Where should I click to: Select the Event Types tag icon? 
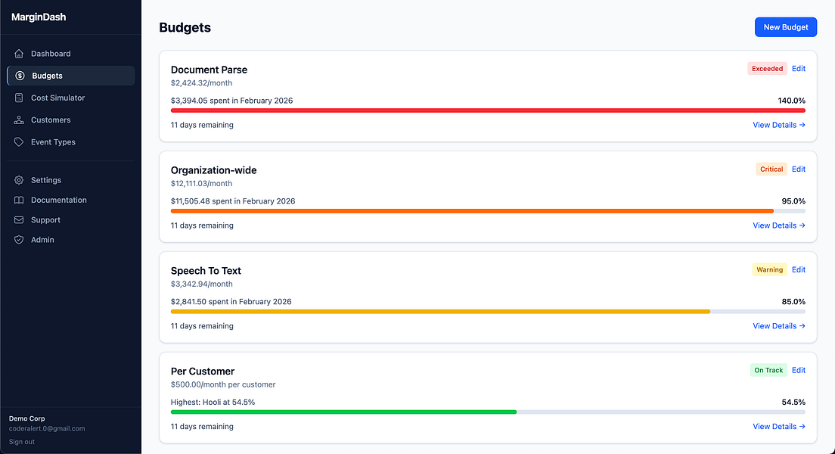(x=18, y=141)
